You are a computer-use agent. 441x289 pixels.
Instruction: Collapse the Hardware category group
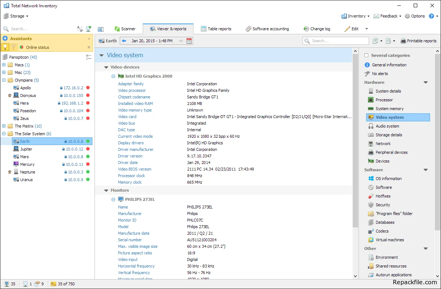[426, 82]
